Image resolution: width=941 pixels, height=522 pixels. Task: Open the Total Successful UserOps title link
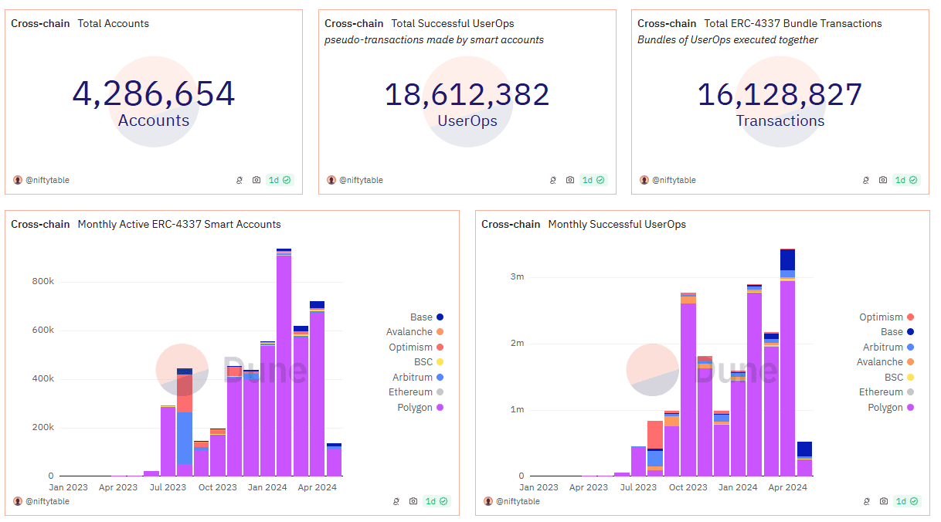pos(452,24)
